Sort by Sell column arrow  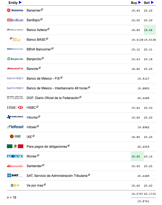pos(152,3)
